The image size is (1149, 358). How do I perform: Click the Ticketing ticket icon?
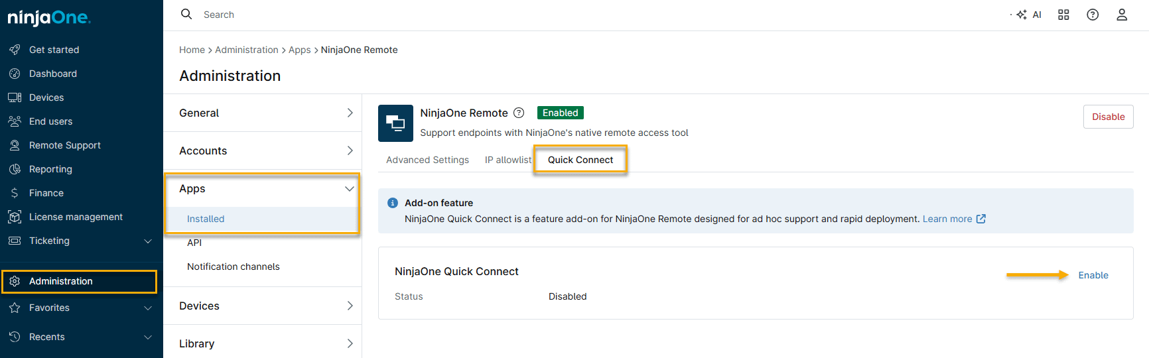pos(15,241)
